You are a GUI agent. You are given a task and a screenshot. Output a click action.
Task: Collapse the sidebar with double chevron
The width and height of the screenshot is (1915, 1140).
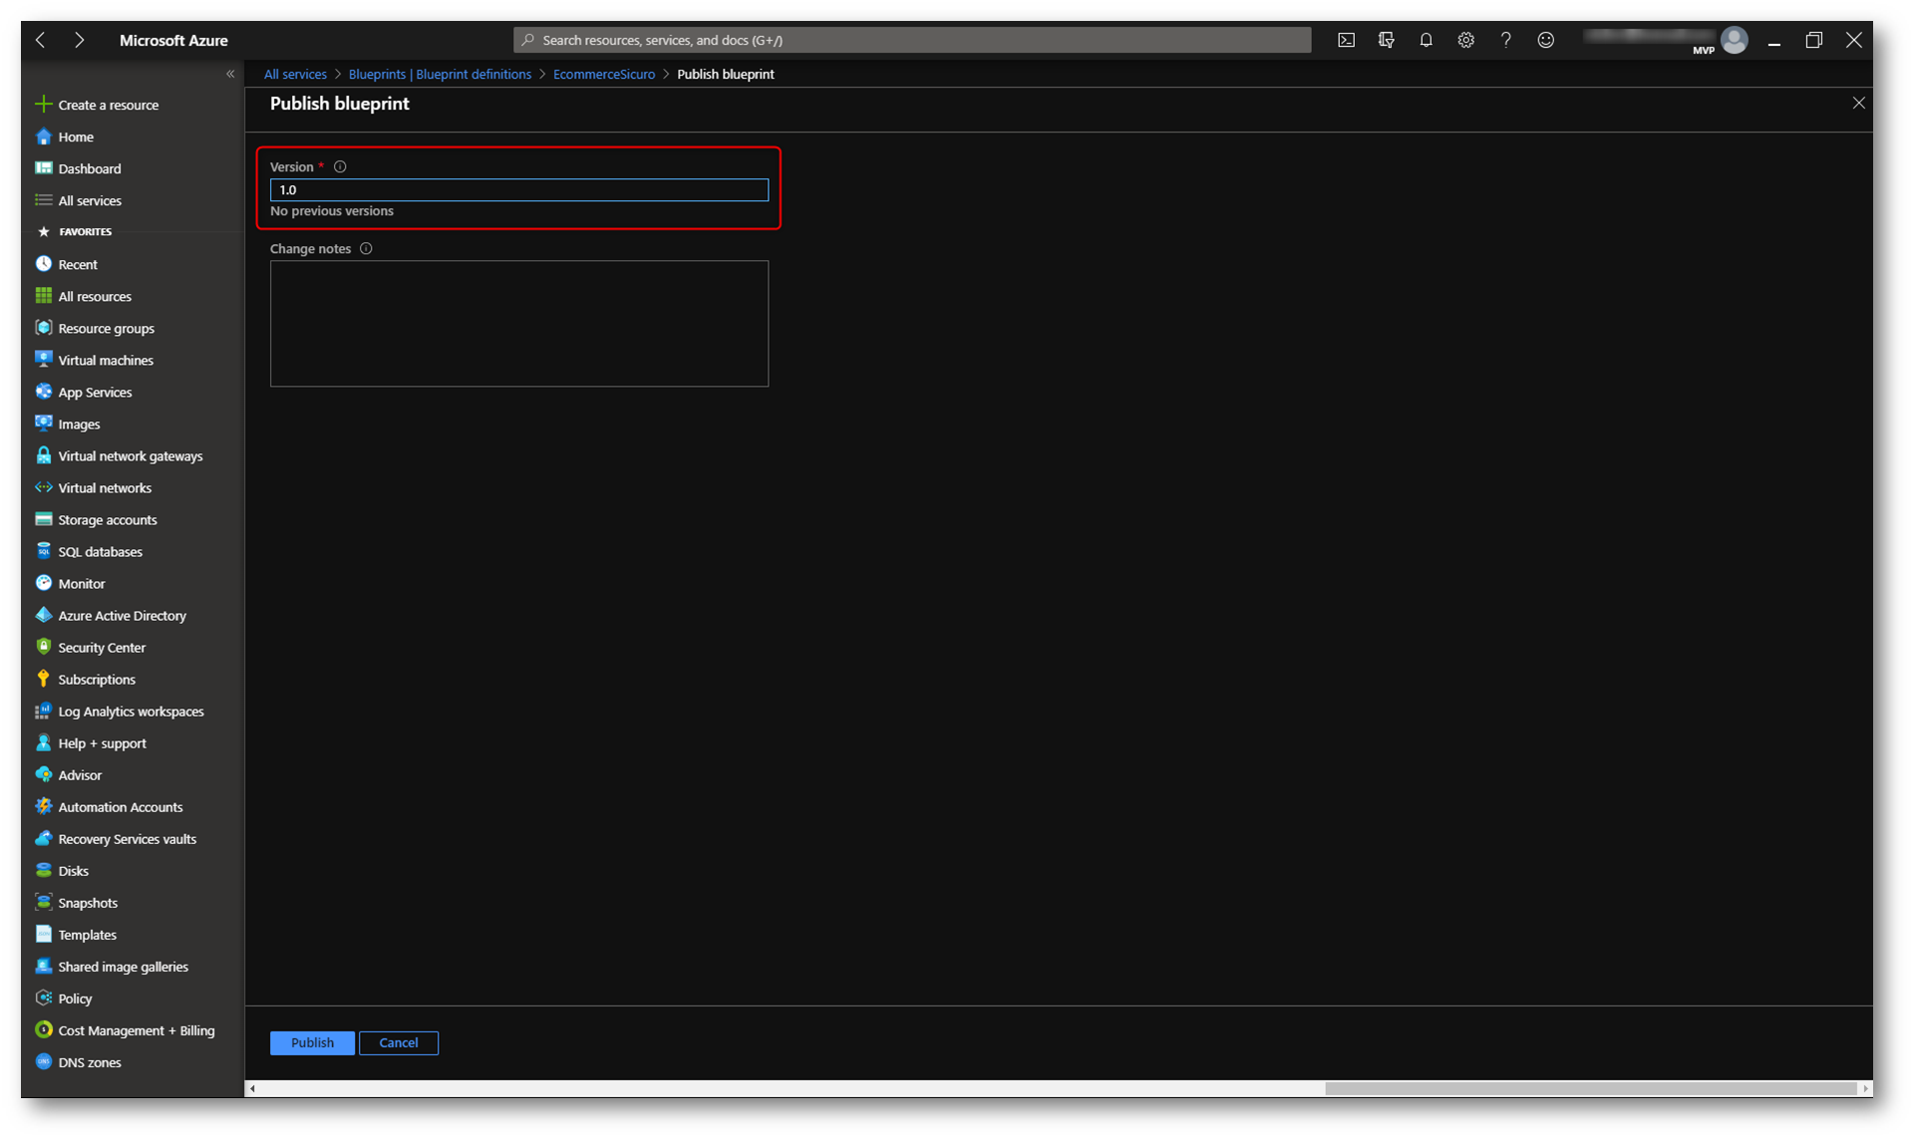point(230,74)
